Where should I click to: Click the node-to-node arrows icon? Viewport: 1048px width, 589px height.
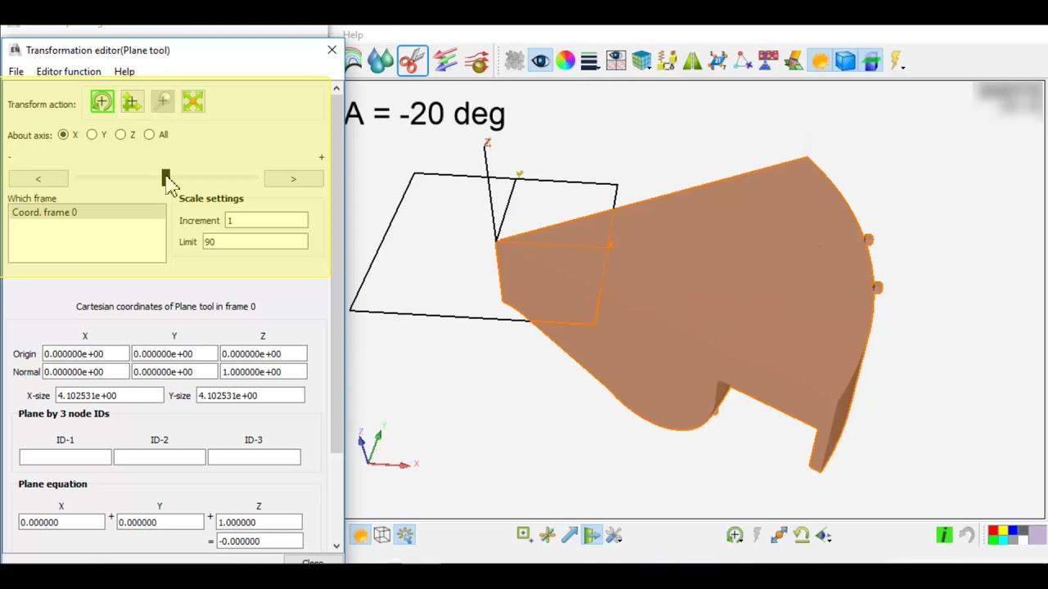click(x=779, y=535)
